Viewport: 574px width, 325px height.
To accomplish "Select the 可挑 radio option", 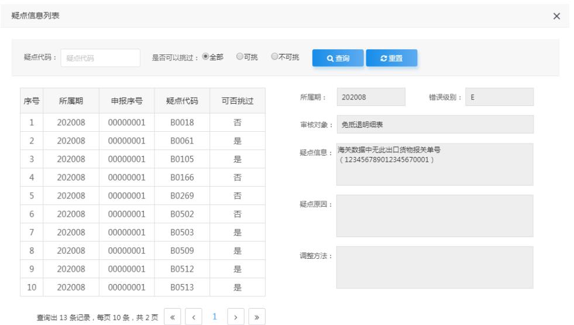I will (x=240, y=57).
